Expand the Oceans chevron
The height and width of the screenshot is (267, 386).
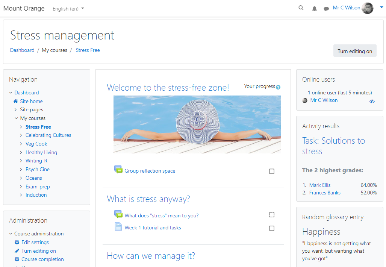tap(21, 178)
